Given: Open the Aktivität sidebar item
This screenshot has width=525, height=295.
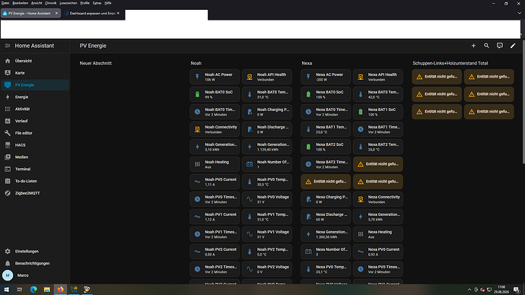Looking at the screenshot, I should [35, 109].
